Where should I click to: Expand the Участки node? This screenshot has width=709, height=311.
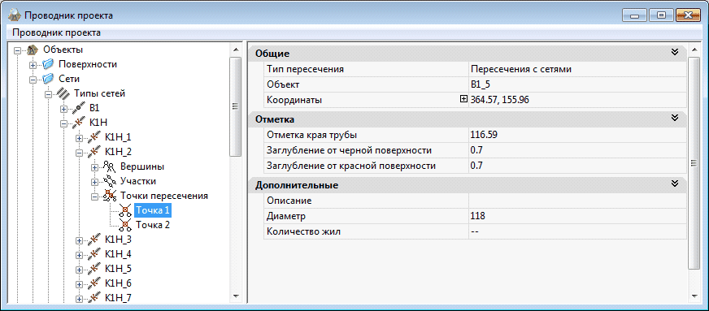[x=94, y=182]
